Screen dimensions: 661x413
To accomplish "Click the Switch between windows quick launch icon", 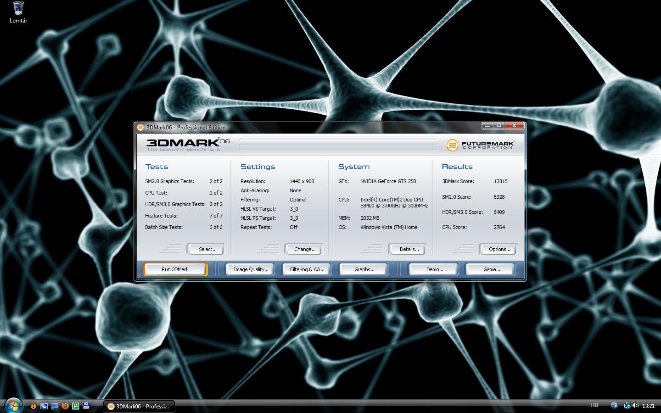I will (44, 406).
